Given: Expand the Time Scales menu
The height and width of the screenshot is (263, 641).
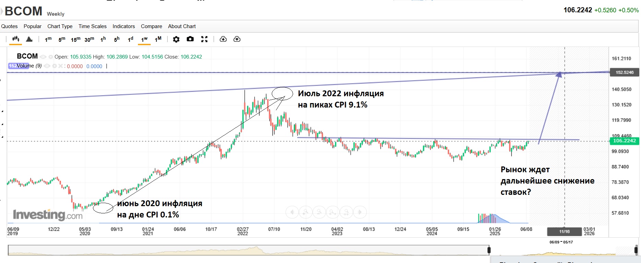Looking at the screenshot, I should coord(92,26).
